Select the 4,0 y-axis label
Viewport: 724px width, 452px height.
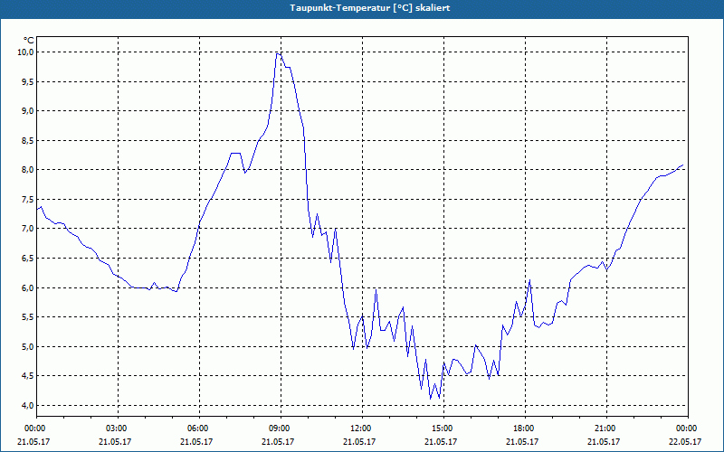point(28,405)
